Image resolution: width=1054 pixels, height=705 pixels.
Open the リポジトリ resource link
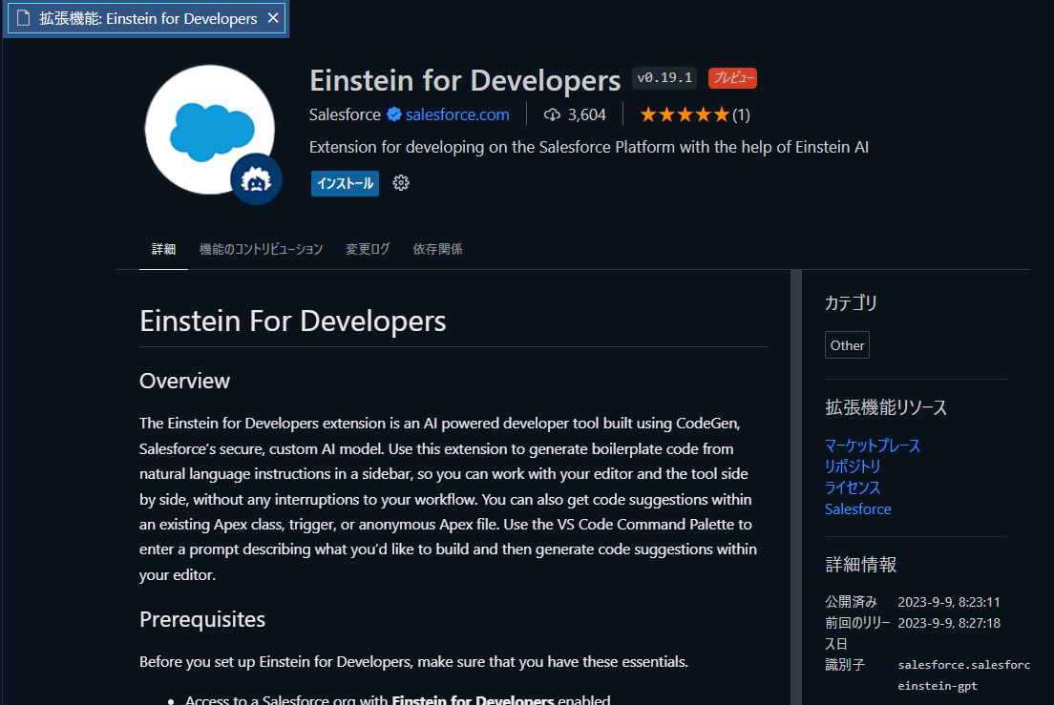click(853, 467)
